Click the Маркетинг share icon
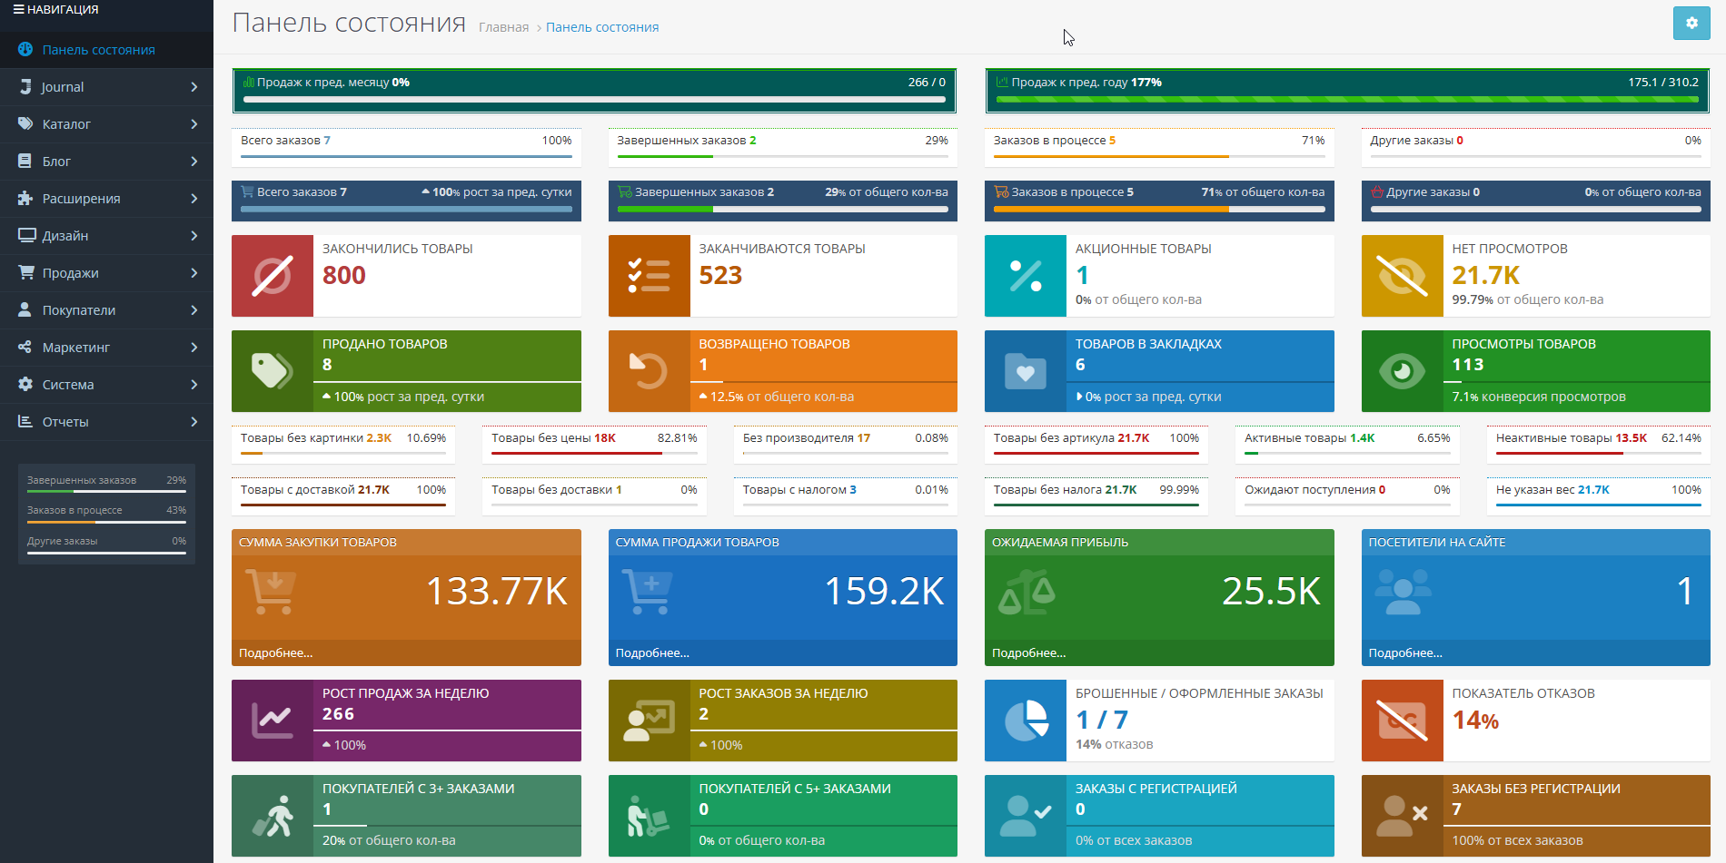 click(26, 347)
